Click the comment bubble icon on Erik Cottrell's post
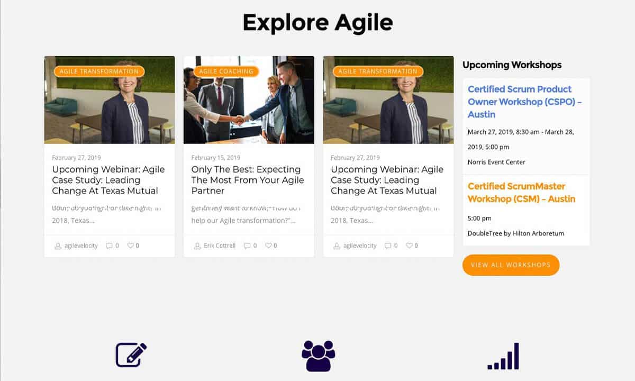 tap(247, 246)
